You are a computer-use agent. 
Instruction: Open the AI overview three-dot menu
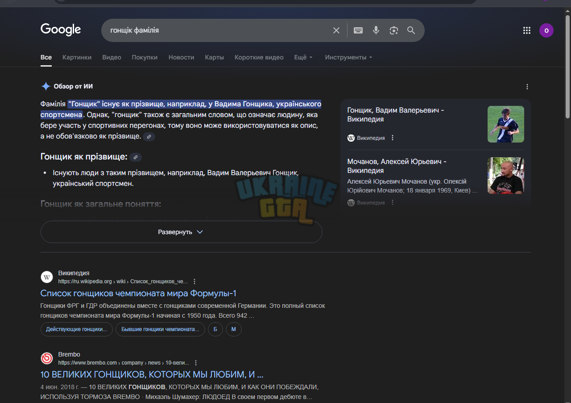click(527, 87)
